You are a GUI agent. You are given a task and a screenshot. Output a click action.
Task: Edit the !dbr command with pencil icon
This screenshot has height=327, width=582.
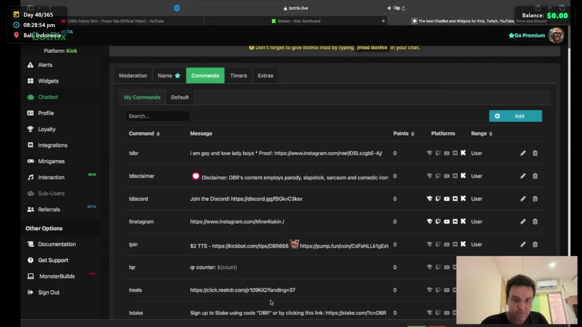523,153
